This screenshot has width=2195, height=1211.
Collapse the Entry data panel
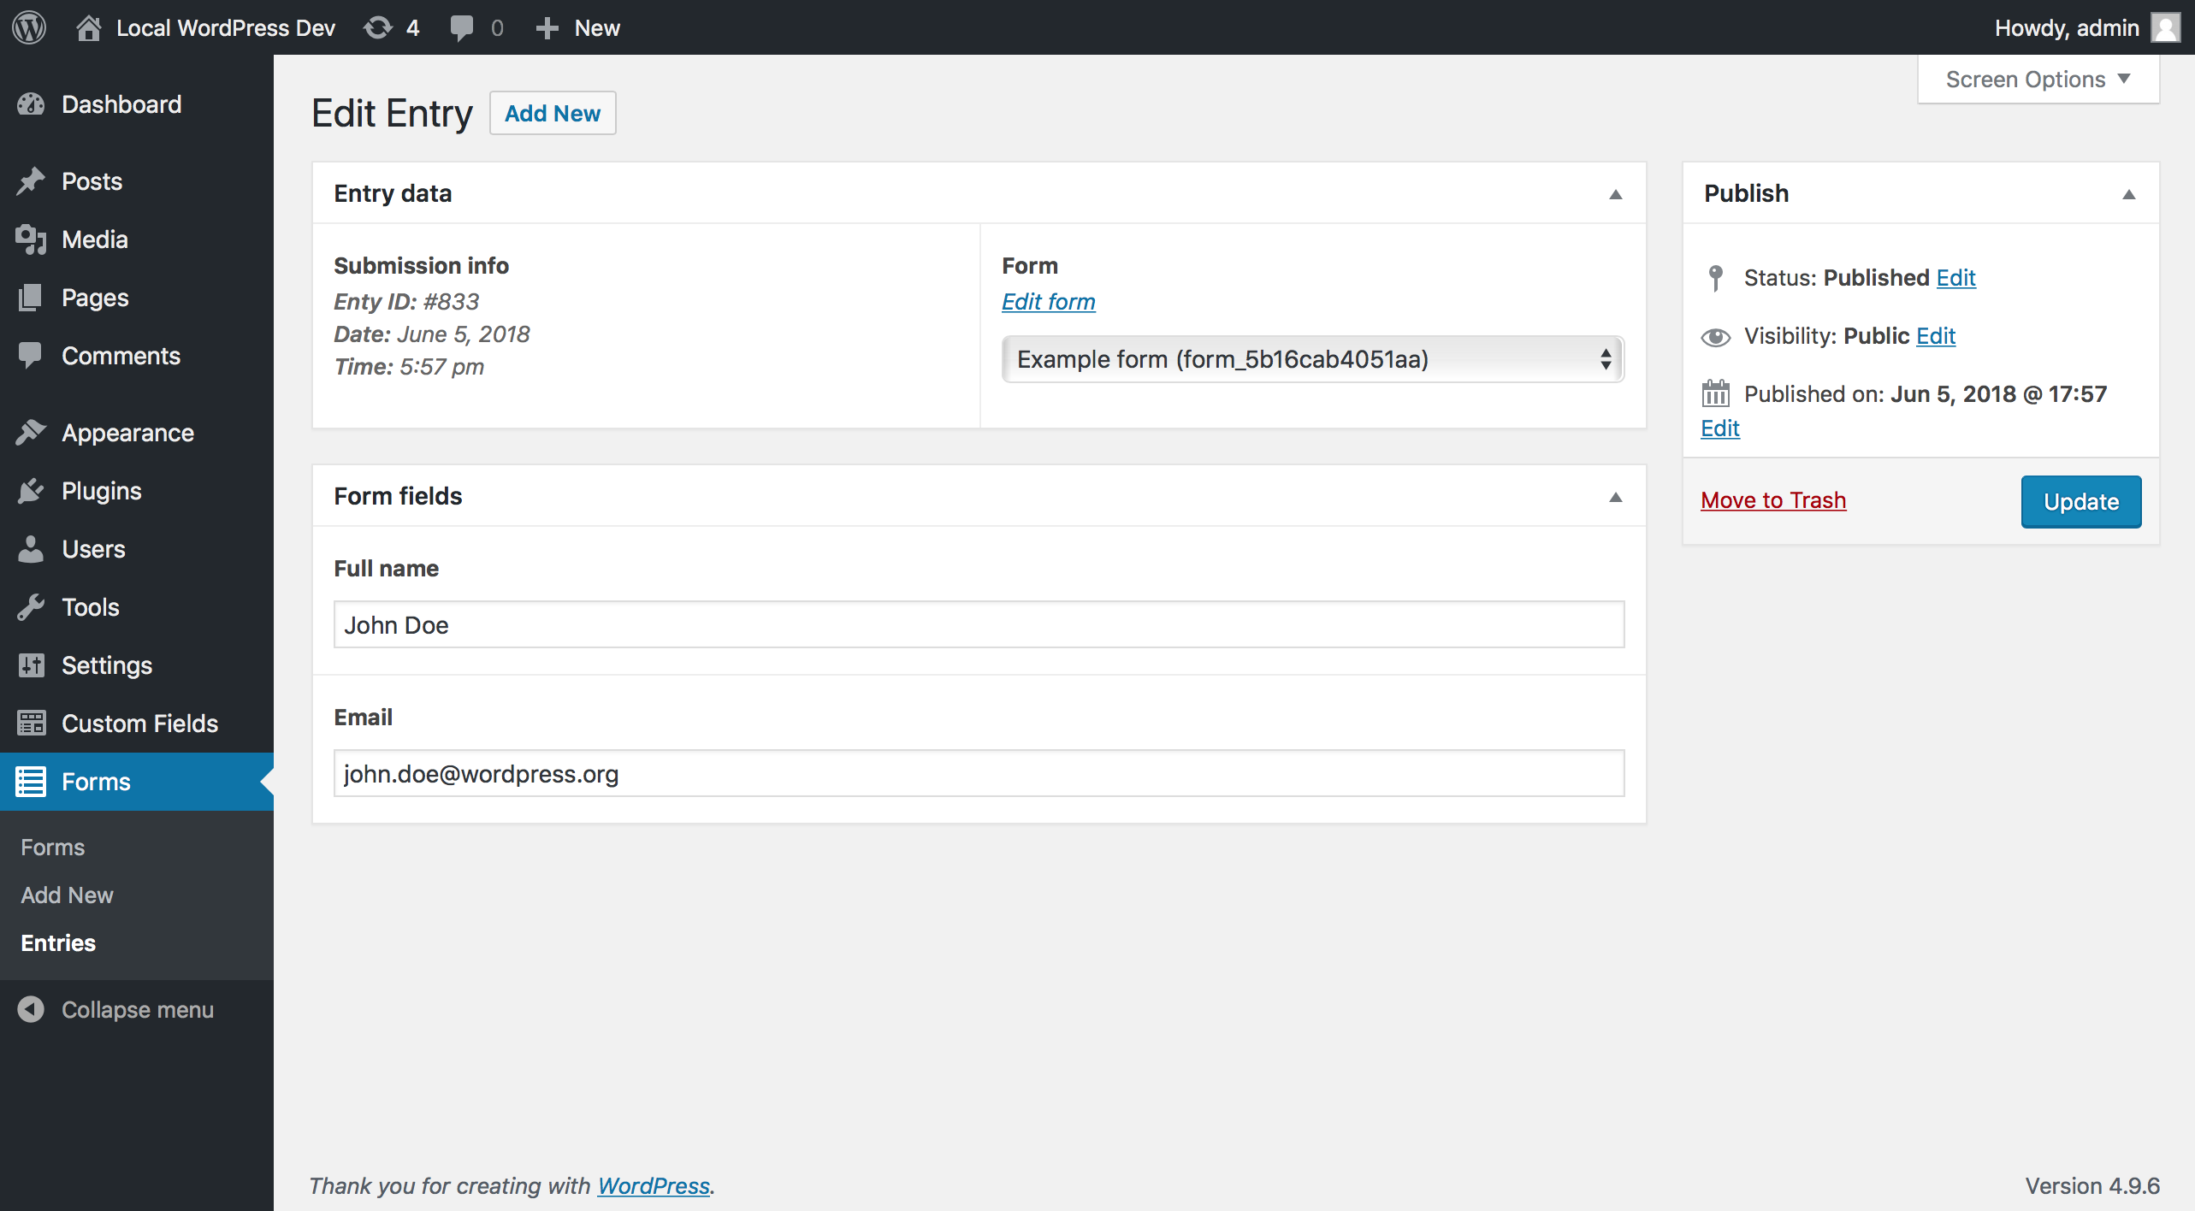click(1615, 194)
